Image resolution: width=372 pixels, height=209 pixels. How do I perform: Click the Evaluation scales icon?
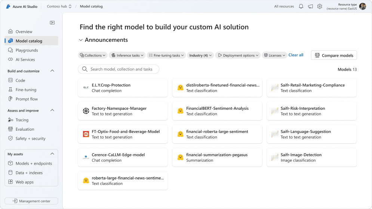(10, 129)
